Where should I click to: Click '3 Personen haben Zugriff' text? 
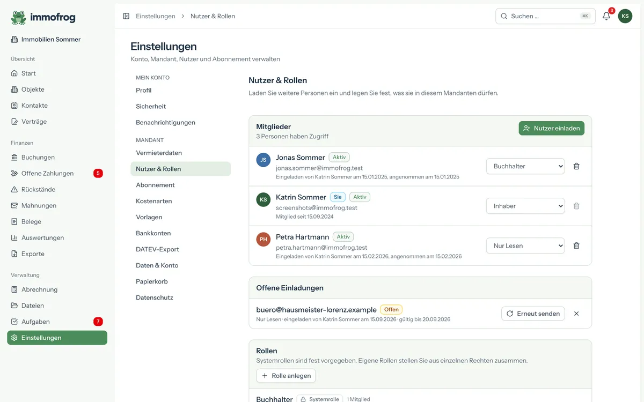[x=292, y=136]
